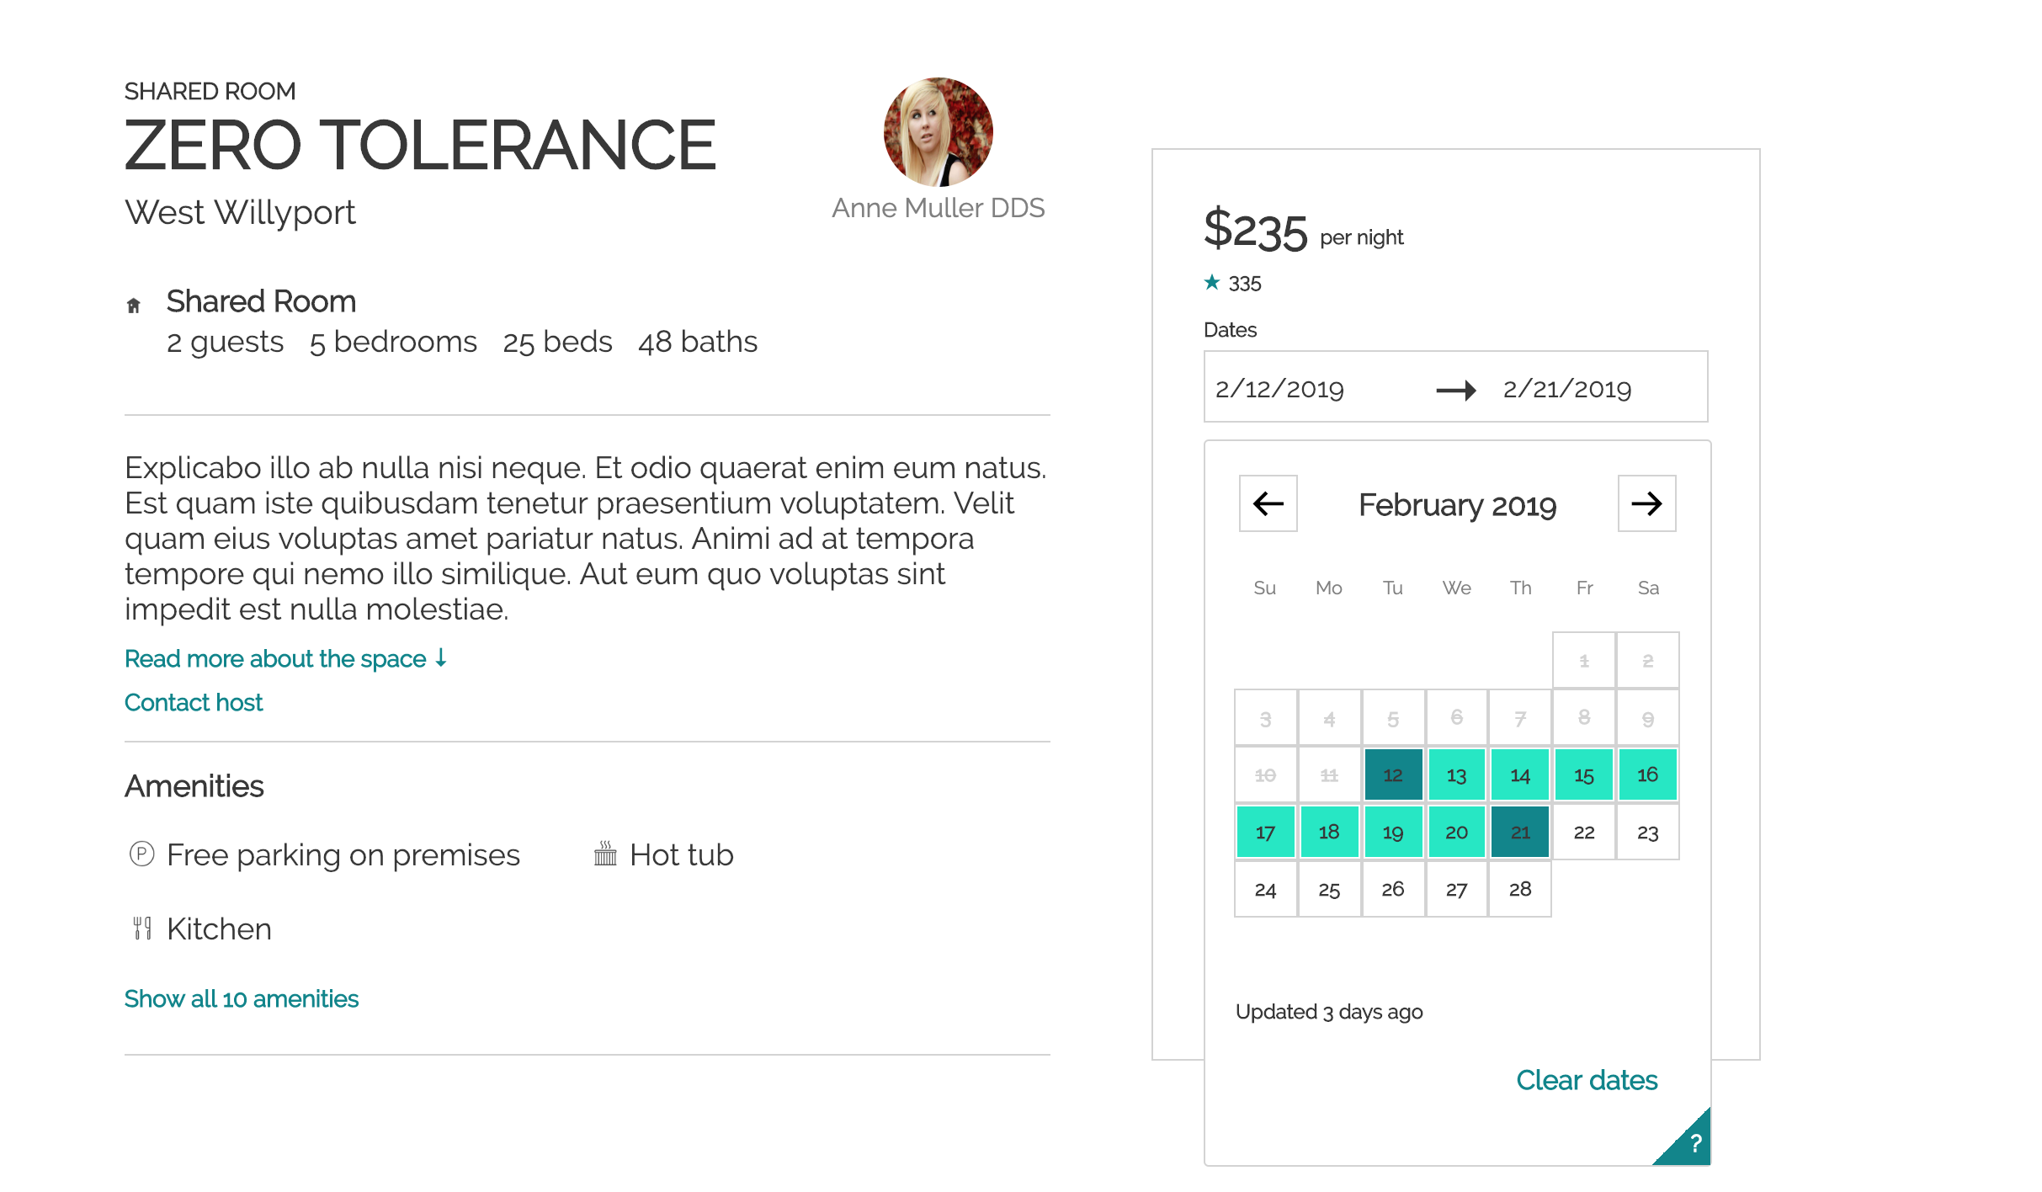
Task: Pick February 22 on the calendar
Action: coord(1584,832)
